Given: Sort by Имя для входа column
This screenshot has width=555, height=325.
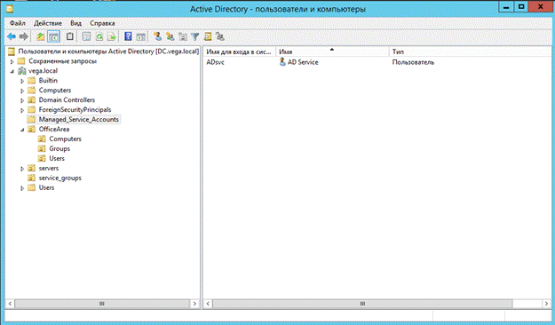Looking at the screenshot, I should [240, 52].
